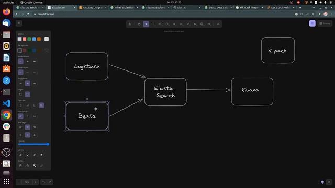The width and height of the screenshot is (335, 188).
Task: Align text to the bottom
Action: (x=35, y=135)
